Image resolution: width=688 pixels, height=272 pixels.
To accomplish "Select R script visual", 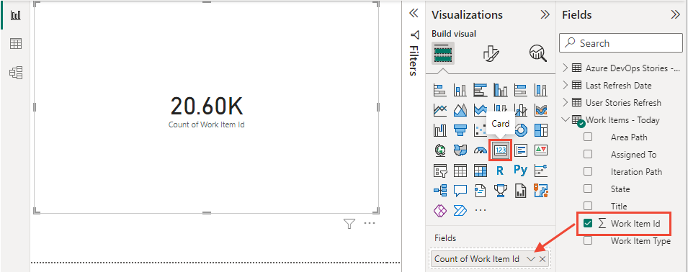I will point(500,171).
